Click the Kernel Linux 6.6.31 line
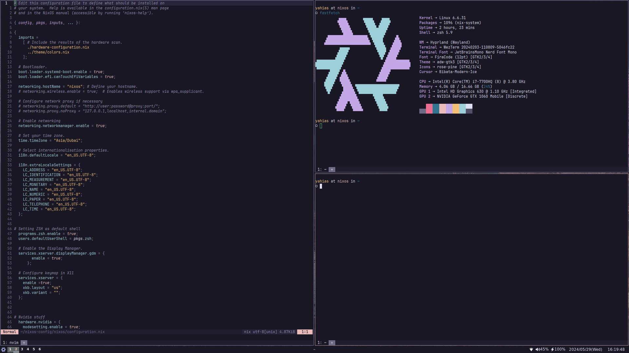 coord(442,18)
